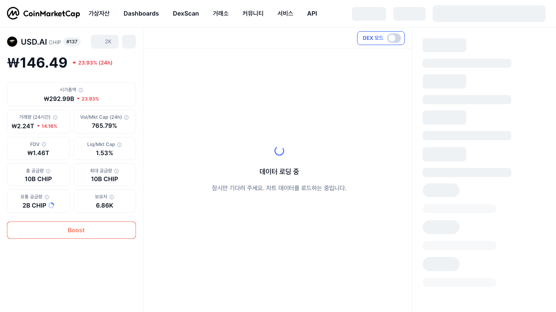Toggle the DEX mode switch
The width and height of the screenshot is (556, 312).
[x=394, y=38]
